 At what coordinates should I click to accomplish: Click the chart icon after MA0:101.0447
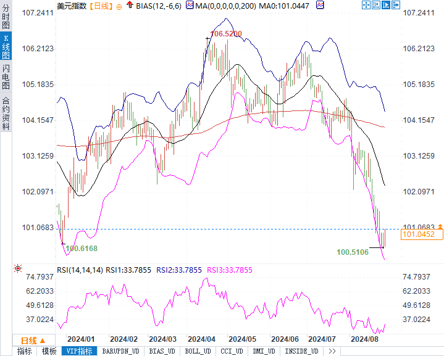click(320, 5)
